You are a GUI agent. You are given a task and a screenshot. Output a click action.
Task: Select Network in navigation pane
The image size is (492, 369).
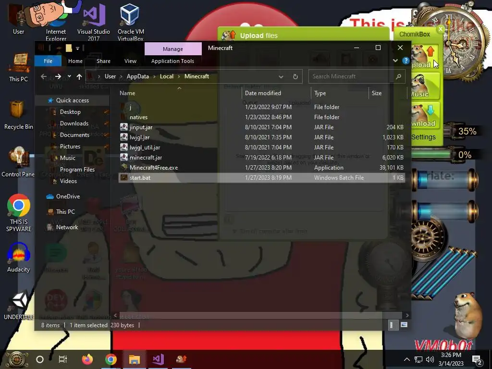[67, 227]
